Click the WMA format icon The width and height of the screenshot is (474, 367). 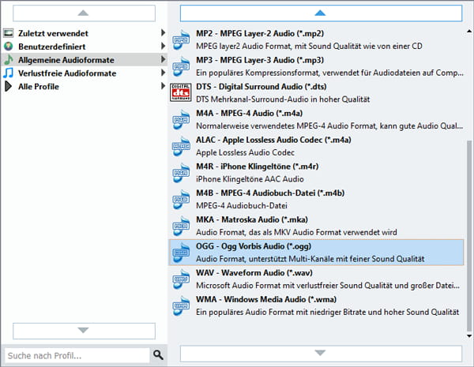coord(181,305)
